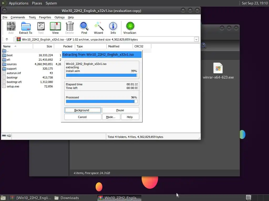
Task: Sort by Name column header
Action: pos(17,46)
